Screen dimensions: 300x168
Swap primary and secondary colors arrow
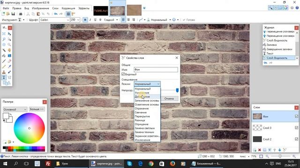11,114
